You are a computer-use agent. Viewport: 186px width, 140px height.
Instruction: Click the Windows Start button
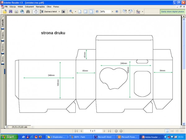[x=8, y=137]
